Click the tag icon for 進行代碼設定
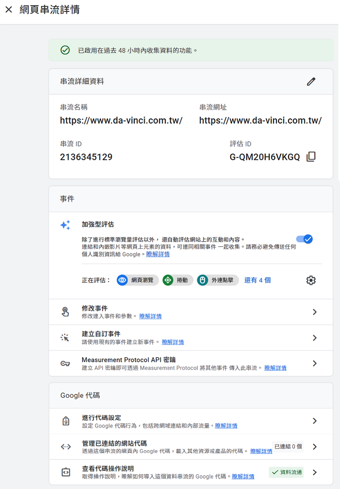 pyautogui.click(x=66, y=421)
